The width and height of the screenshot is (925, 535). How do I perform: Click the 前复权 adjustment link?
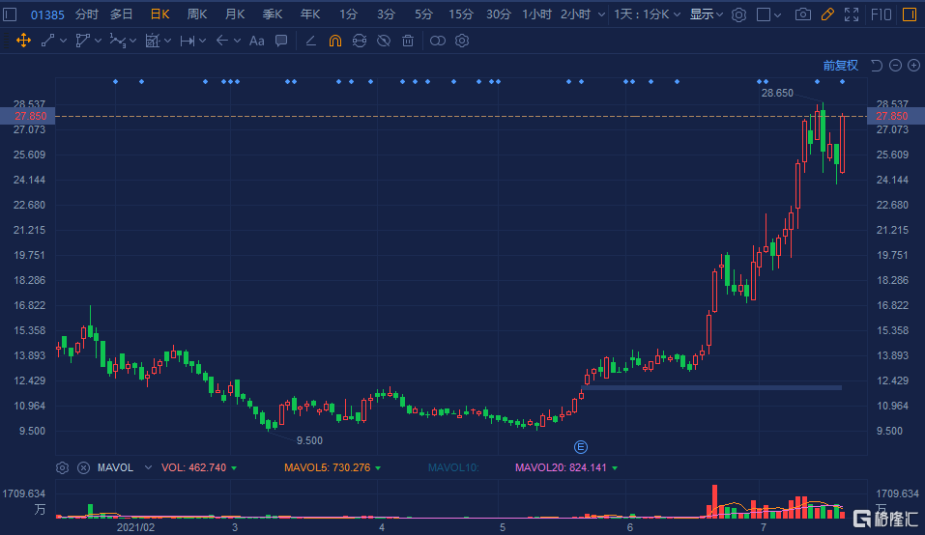pos(840,66)
